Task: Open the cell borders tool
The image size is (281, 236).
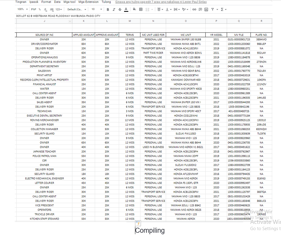Action: [141, 9]
